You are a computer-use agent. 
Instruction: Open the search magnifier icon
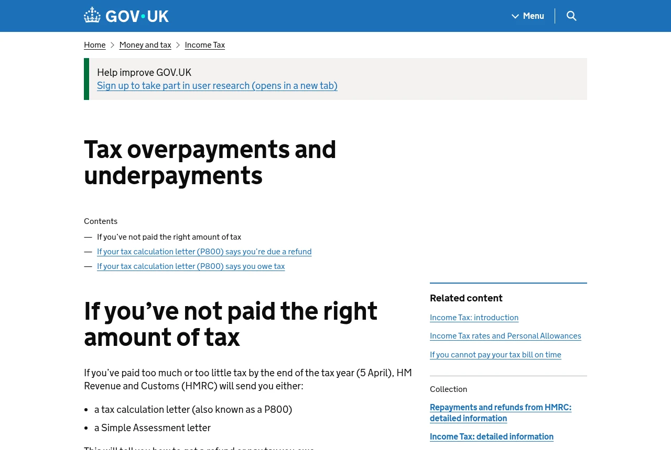pos(571,16)
